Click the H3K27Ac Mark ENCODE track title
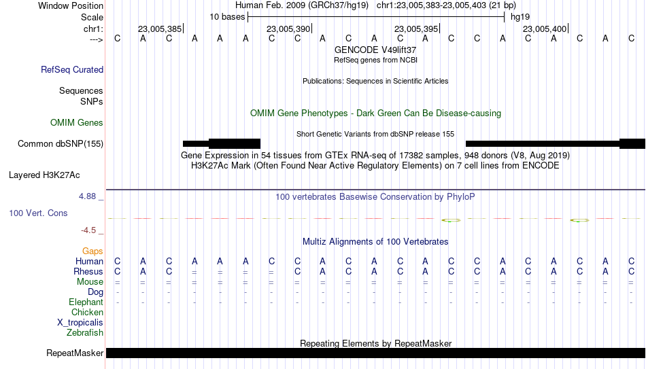Viewport: 646px width, 369px height. point(375,166)
